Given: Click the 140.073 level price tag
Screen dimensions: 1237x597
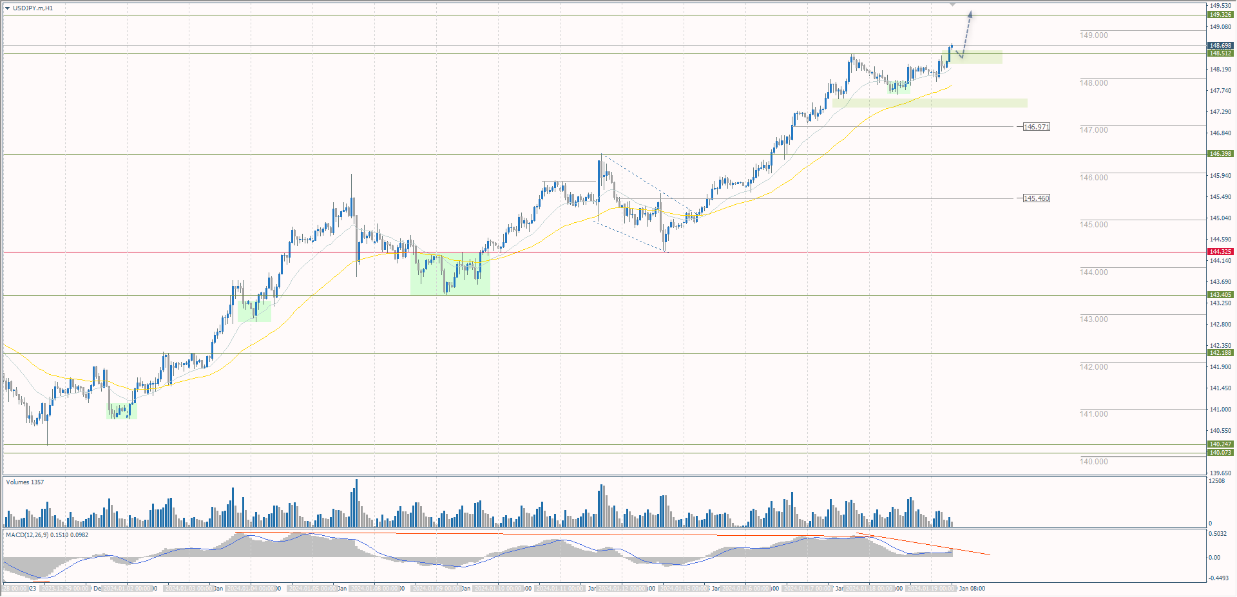Looking at the screenshot, I should coord(1220,453).
